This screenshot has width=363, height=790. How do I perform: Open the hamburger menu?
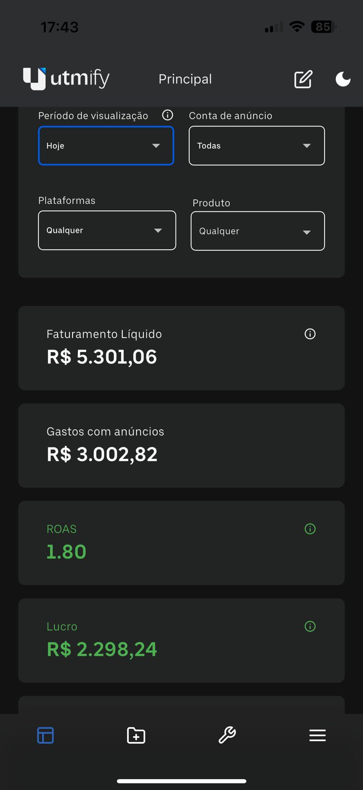[x=318, y=736]
